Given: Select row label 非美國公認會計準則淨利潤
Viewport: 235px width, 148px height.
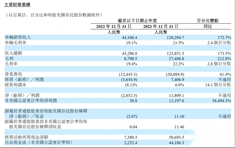Looking at the screenshot, I should (31, 101).
